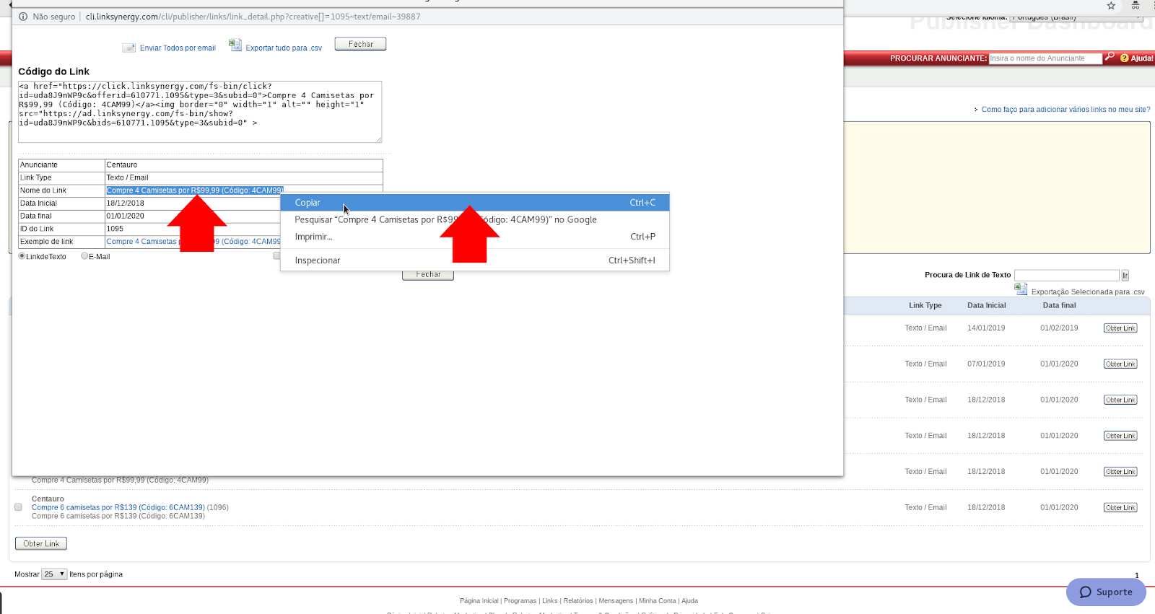Check the box for Compre 6 camisetas row
Image resolution: width=1155 pixels, height=614 pixels.
point(19,507)
